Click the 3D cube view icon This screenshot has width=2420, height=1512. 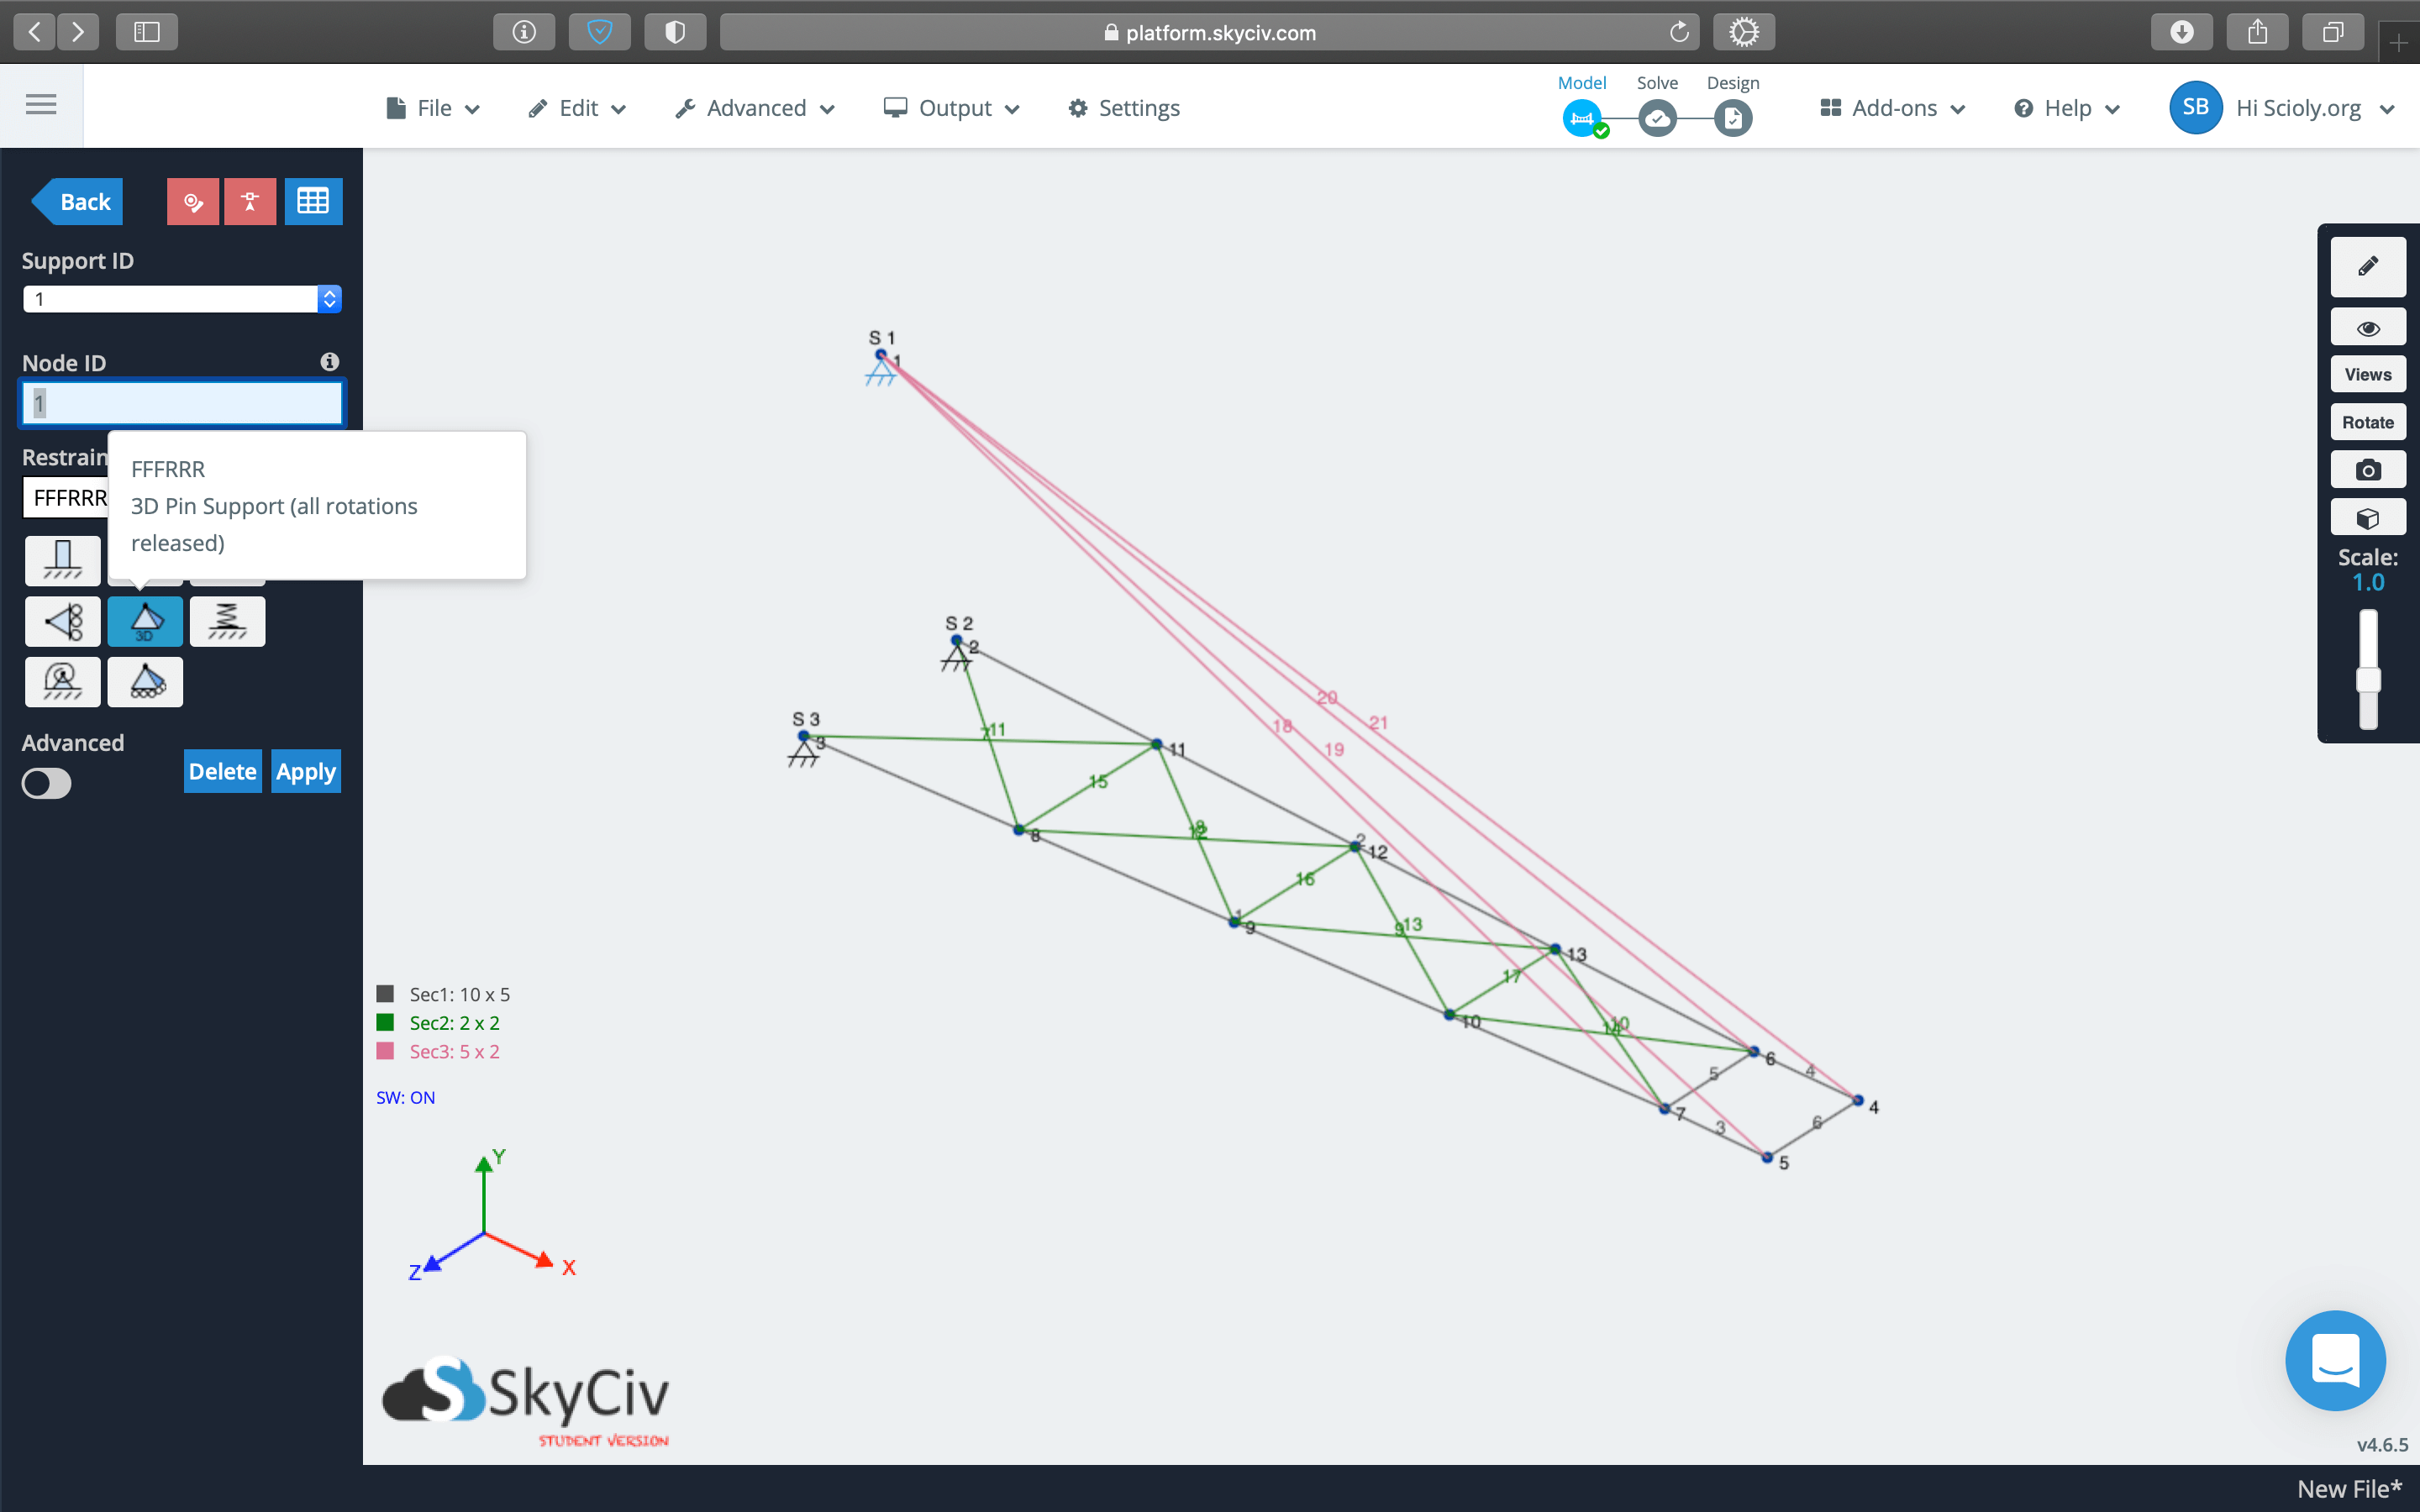[2367, 519]
